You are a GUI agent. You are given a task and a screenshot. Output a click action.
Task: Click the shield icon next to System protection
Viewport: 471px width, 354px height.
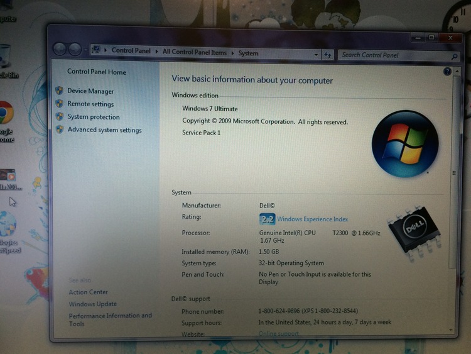pyautogui.click(x=60, y=116)
